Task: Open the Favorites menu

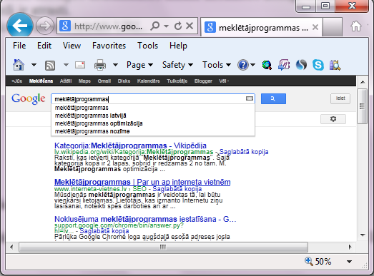Action: 109,46
